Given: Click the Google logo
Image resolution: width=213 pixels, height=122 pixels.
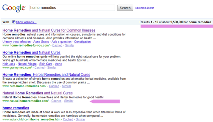Looking at the screenshot, I should (x=14, y=8).
